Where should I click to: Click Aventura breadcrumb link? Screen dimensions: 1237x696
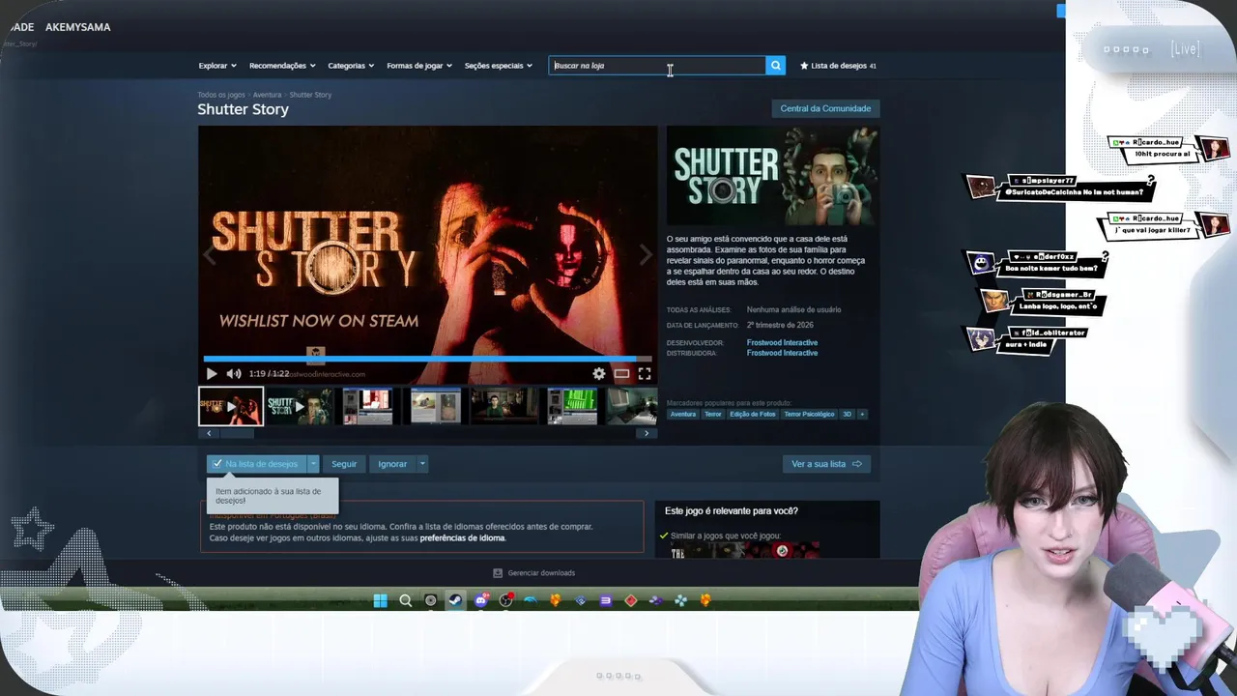coord(267,95)
